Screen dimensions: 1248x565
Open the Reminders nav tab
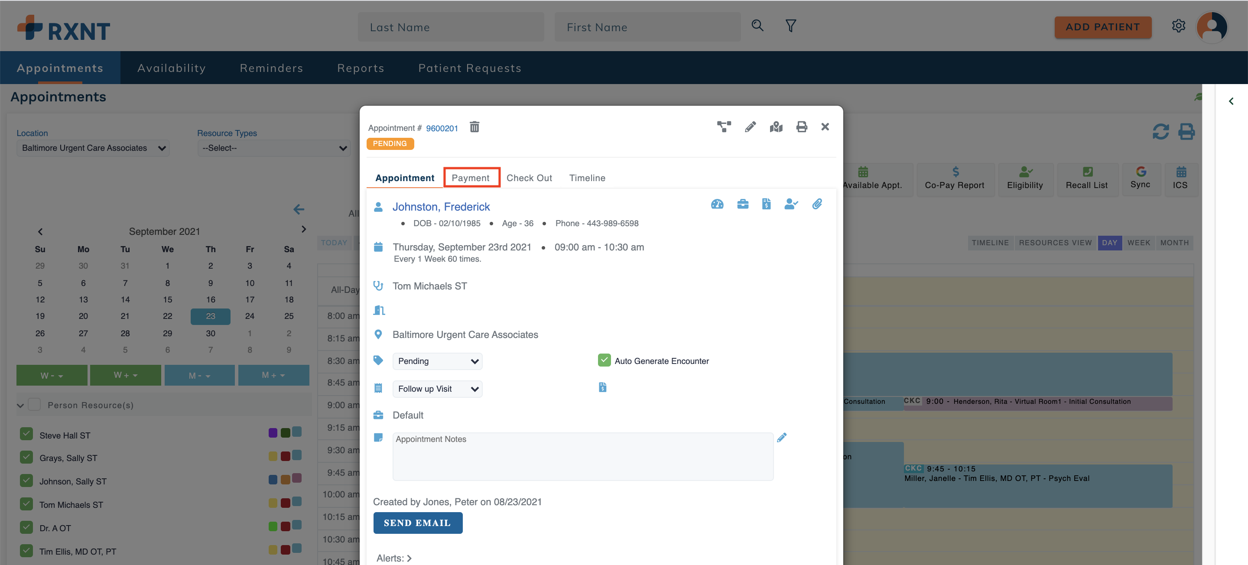tap(271, 68)
